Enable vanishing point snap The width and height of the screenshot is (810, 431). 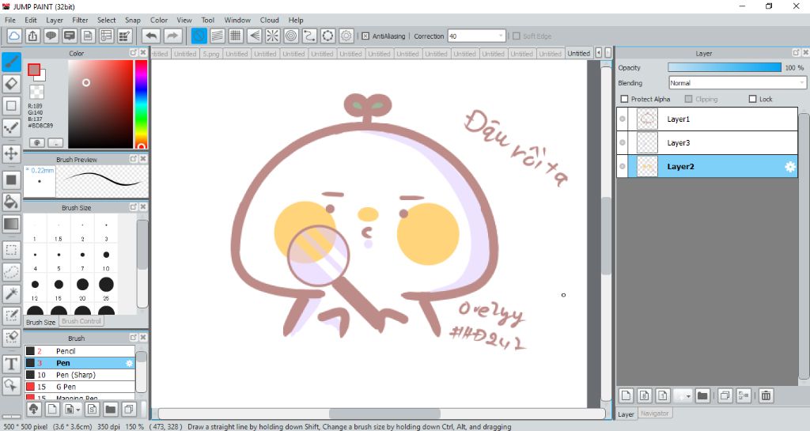point(254,36)
